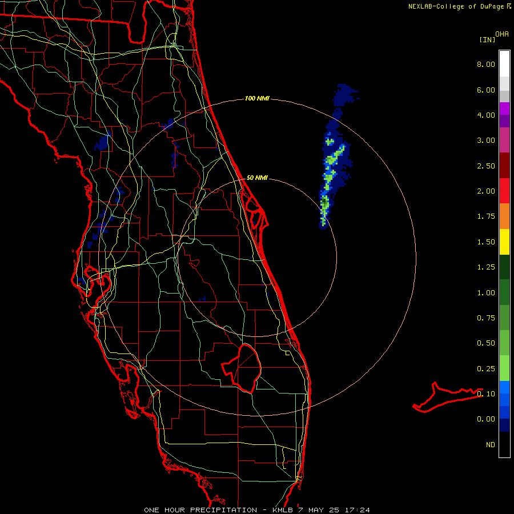Screen dimensions: 514x514
Task: Select the bright magenta legend swatch
Action: click(504, 109)
